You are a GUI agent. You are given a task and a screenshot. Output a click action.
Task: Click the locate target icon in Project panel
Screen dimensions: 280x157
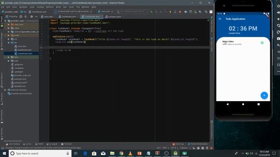[x=21, y=17]
